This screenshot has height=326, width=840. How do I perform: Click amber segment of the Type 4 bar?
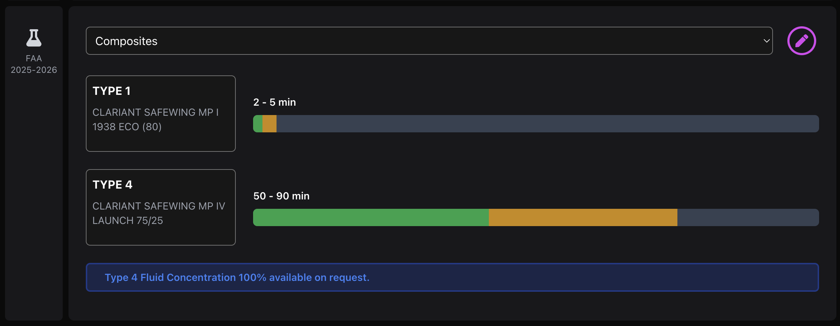coord(583,217)
